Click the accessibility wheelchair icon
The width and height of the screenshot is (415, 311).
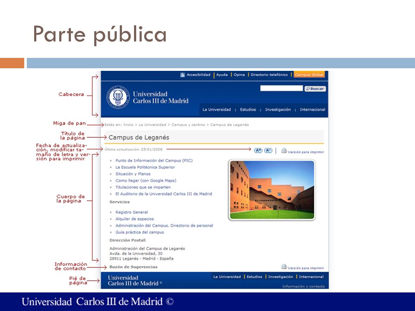[182, 75]
